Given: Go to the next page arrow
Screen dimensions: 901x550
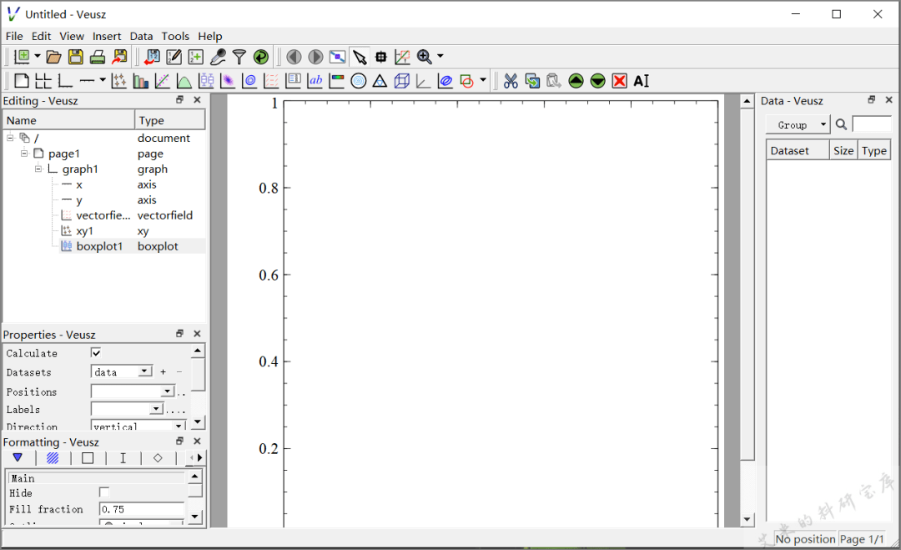Looking at the screenshot, I should [315, 56].
